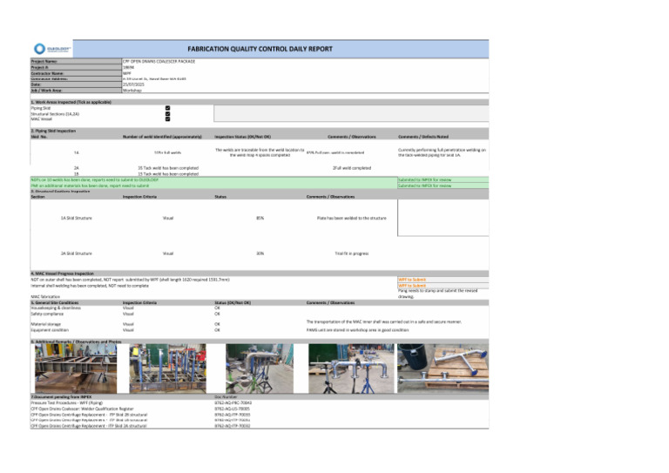Select the '1. Work Areas Inspected' section header

[x=260, y=103]
